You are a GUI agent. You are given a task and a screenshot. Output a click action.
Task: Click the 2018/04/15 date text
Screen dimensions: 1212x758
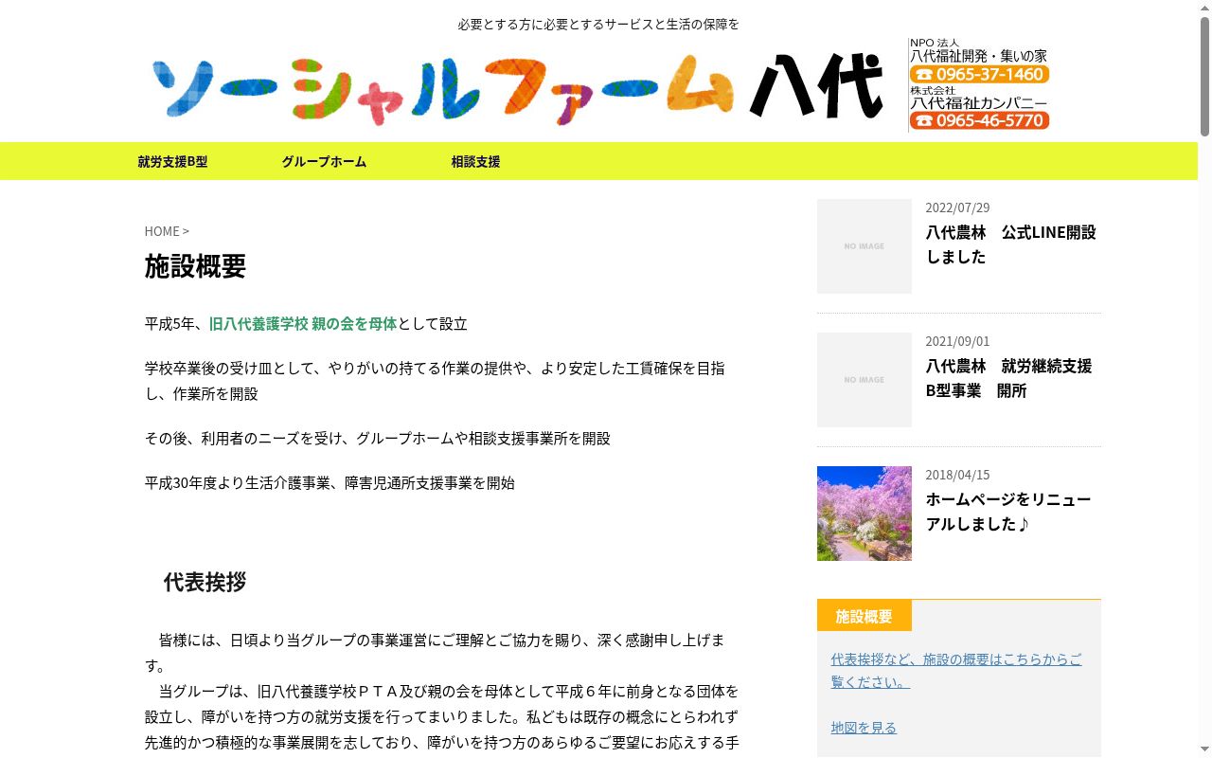coord(957,475)
